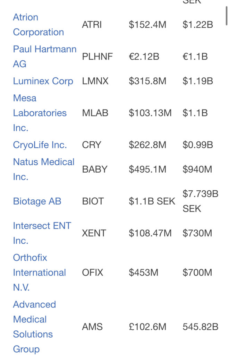Image resolution: width=229 pixels, height=355 pixels.
Task: Click the $7.739B SEK market cap value
Action: [201, 201]
